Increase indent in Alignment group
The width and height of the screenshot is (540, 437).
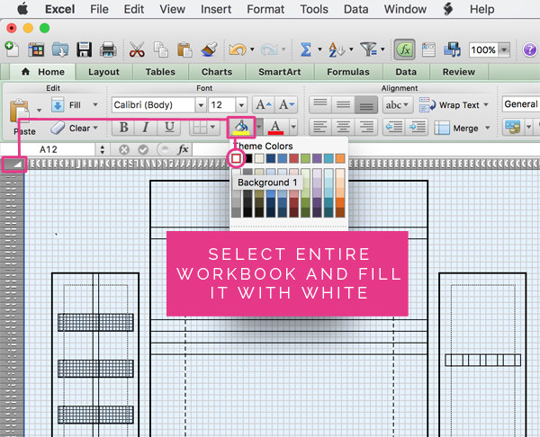click(x=417, y=128)
